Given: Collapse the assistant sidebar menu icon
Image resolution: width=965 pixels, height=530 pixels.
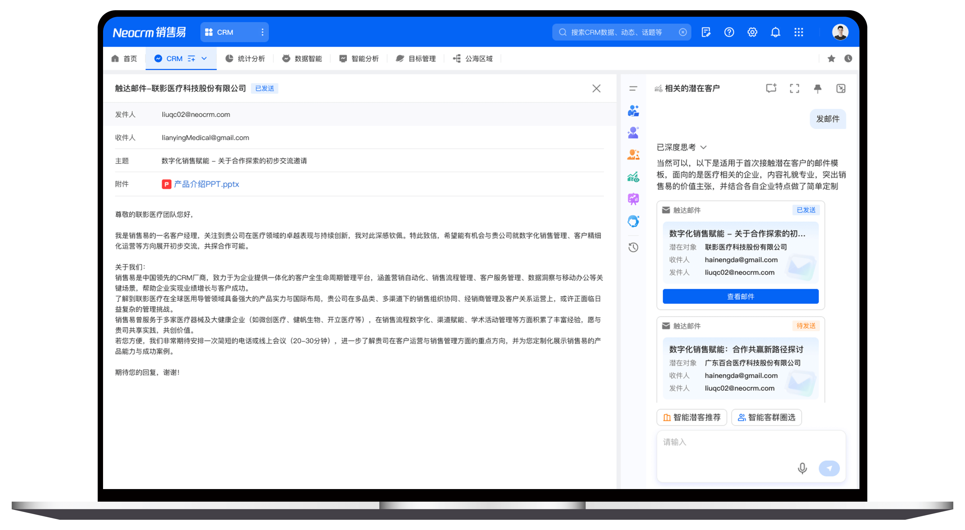Looking at the screenshot, I should [x=633, y=88].
